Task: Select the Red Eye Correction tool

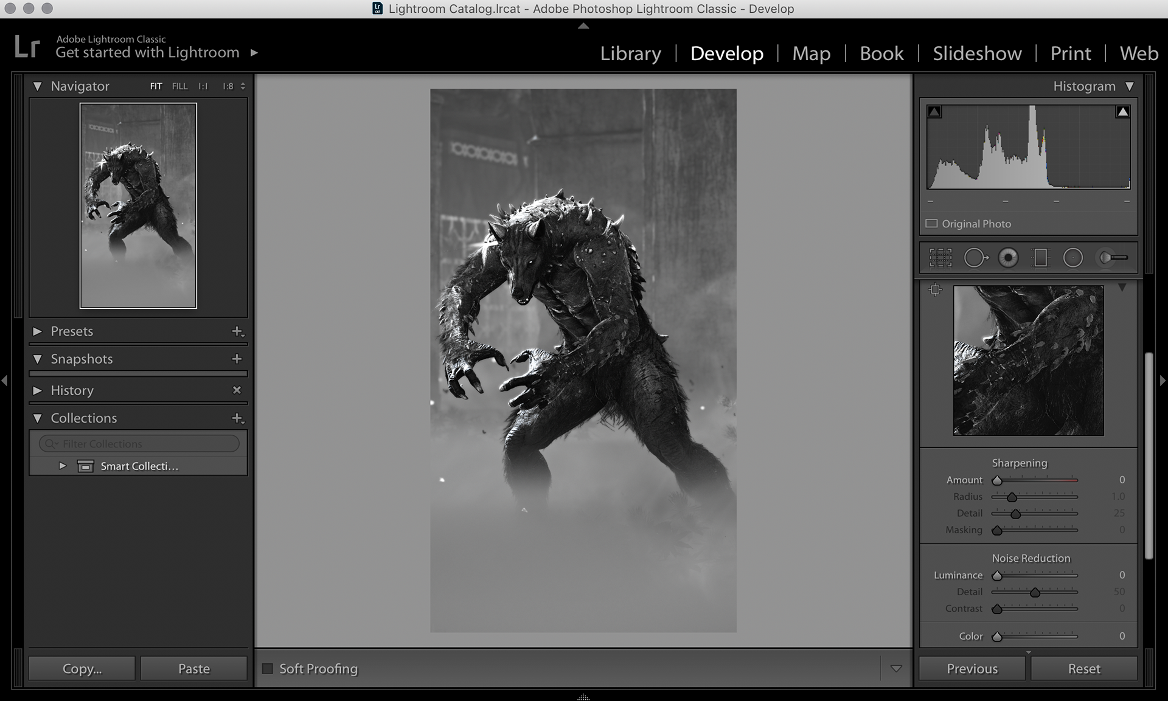Action: click(x=1008, y=258)
